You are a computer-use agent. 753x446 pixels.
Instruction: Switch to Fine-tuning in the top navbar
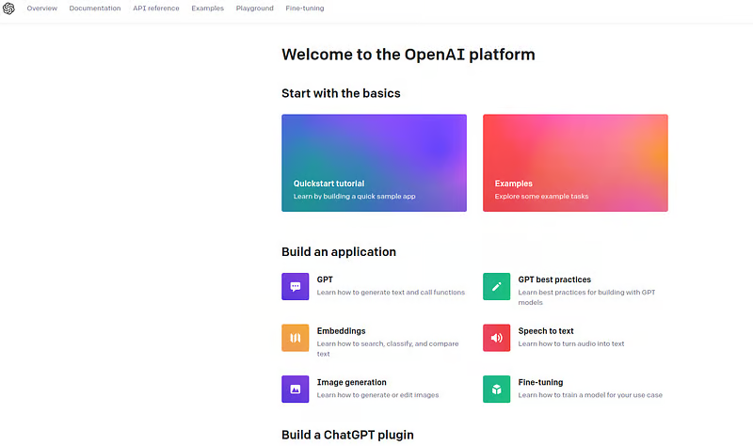pyautogui.click(x=306, y=8)
